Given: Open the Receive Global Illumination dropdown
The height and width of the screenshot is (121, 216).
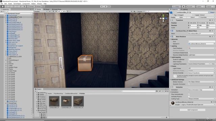Looking at the screenshot, I should pyautogui.click(x=202, y=55).
